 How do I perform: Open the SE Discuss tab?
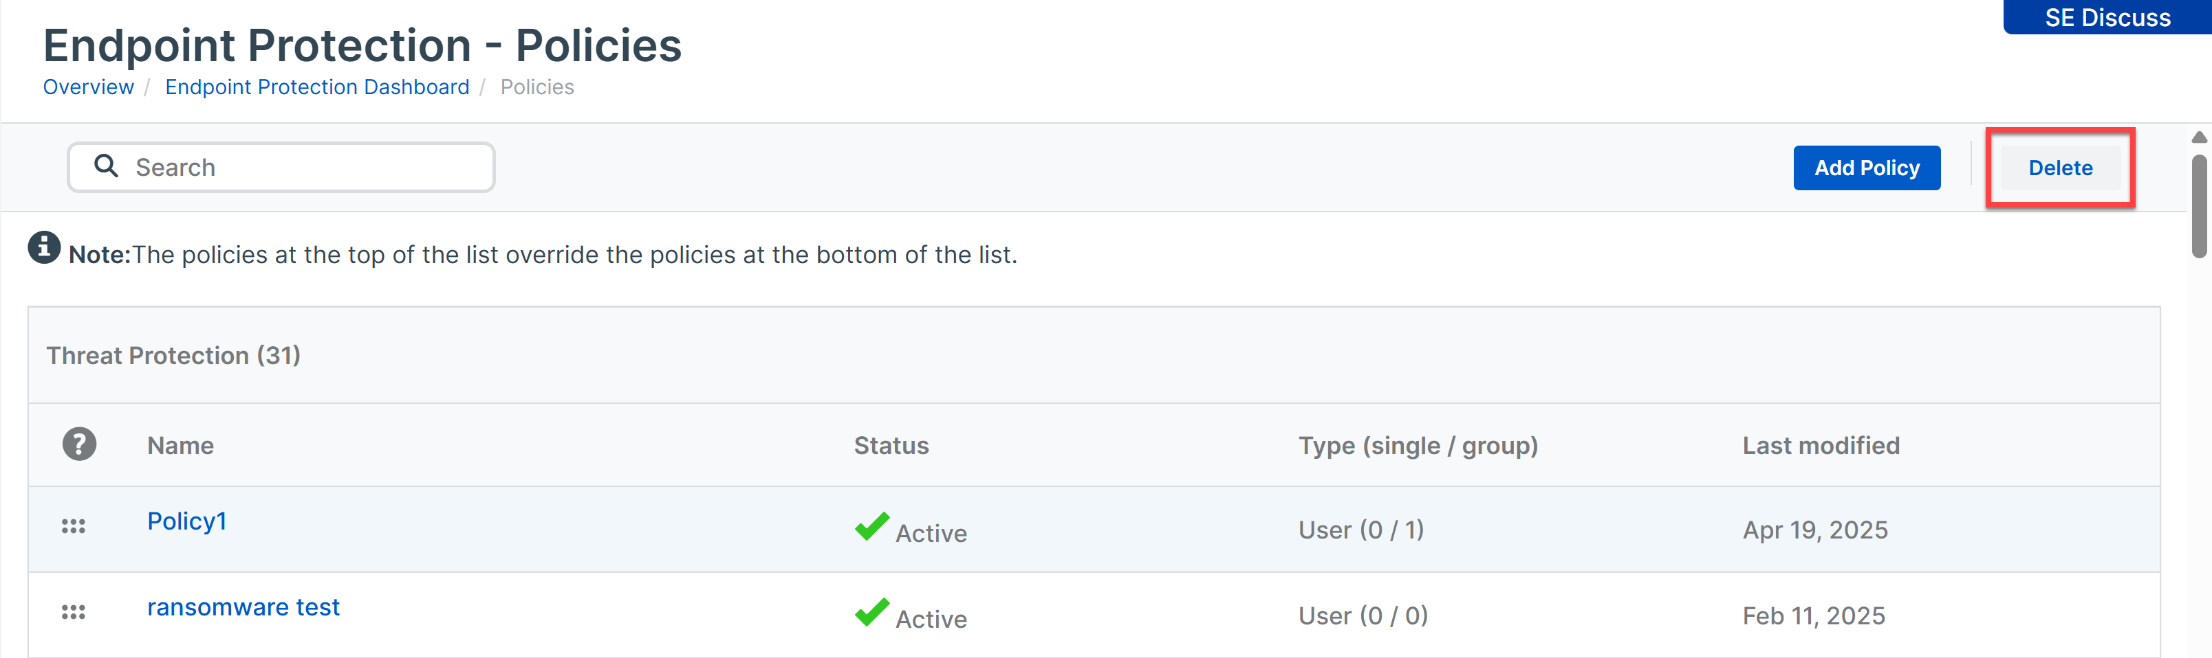2107,17
